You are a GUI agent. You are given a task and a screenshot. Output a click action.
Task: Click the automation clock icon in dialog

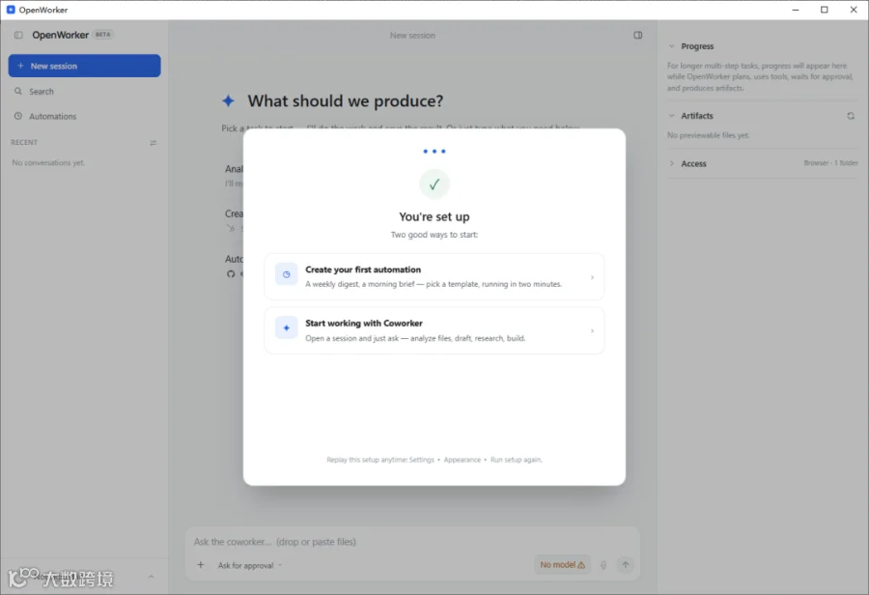pyautogui.click(x=287, y=274)
